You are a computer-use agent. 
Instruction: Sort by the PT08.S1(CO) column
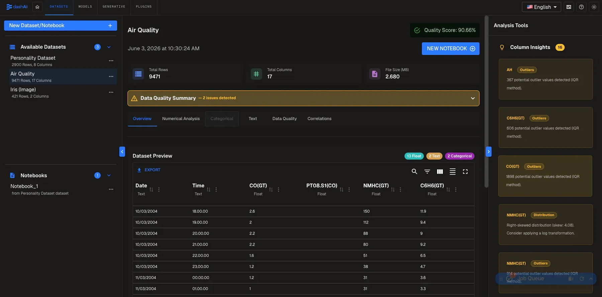pyautogui.click(x=341, y=190)
